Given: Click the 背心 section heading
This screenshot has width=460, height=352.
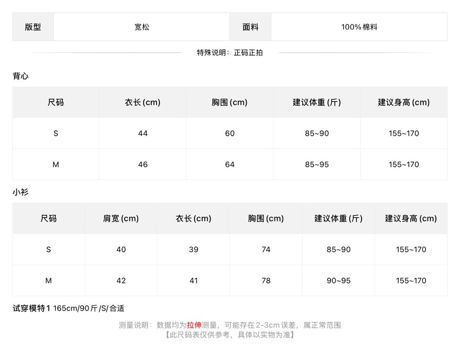Looking at the screenshot, I should click(x=21, y=76).
